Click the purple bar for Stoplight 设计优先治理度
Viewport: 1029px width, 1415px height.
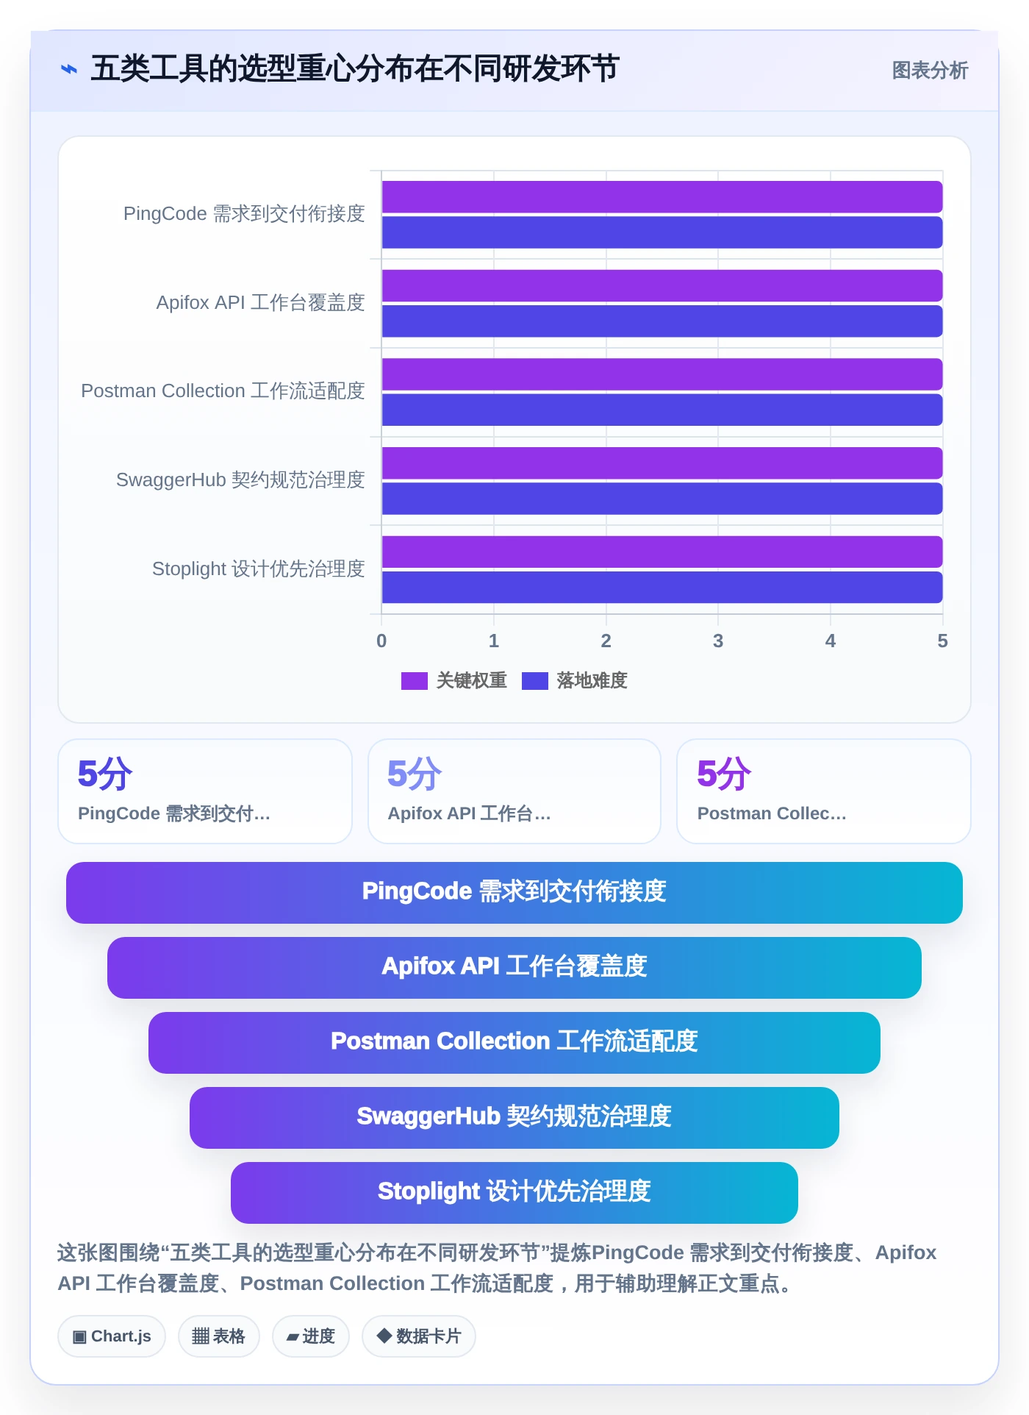click(661, 552)
